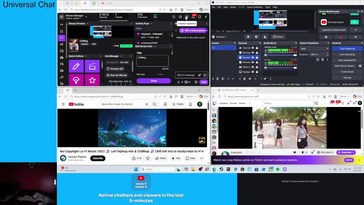
Task: Mute Desktop Audio in OBS mixer
Action: pyautogui.click(x=265, y=55)
